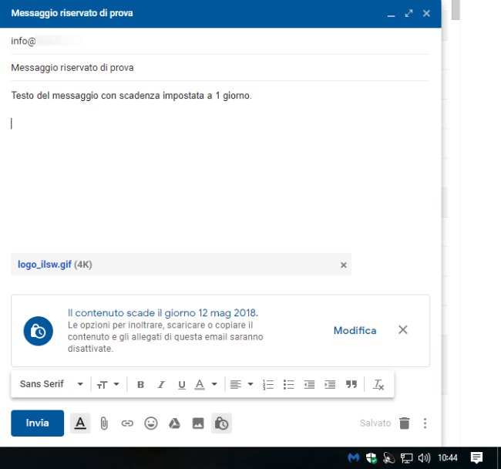Open the text color picker

(206, 384)
